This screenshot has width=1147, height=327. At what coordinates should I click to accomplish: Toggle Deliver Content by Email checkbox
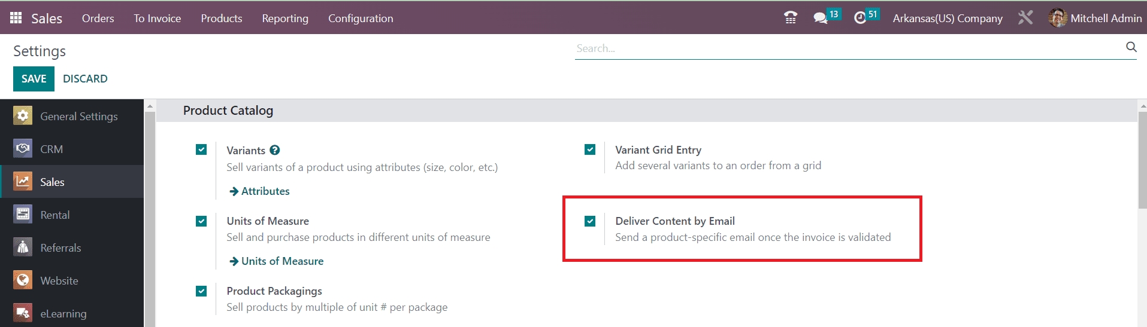pos(590,221)
